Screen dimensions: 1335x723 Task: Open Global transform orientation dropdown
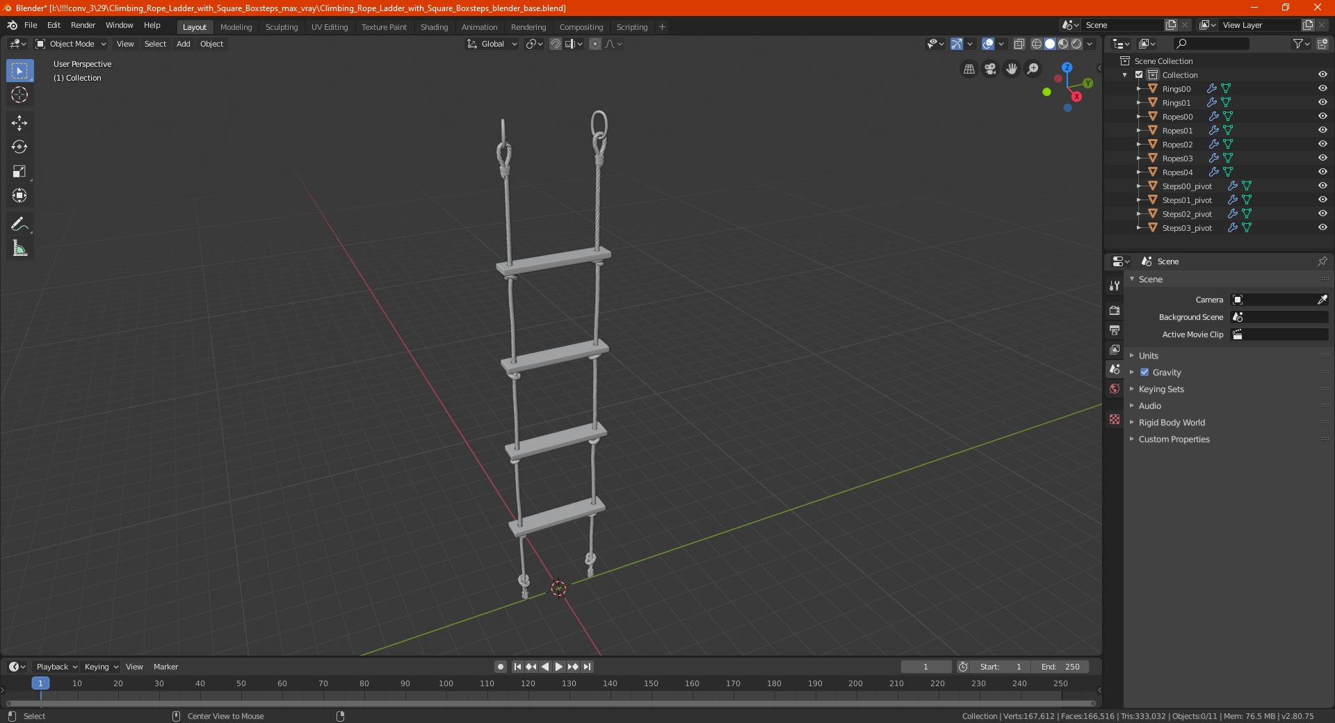click(492, 44)
